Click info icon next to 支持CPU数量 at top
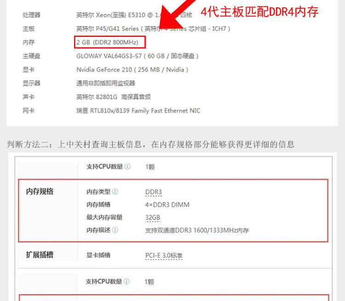Viewport: 345px width, 301px height. (x=127, y=167)
